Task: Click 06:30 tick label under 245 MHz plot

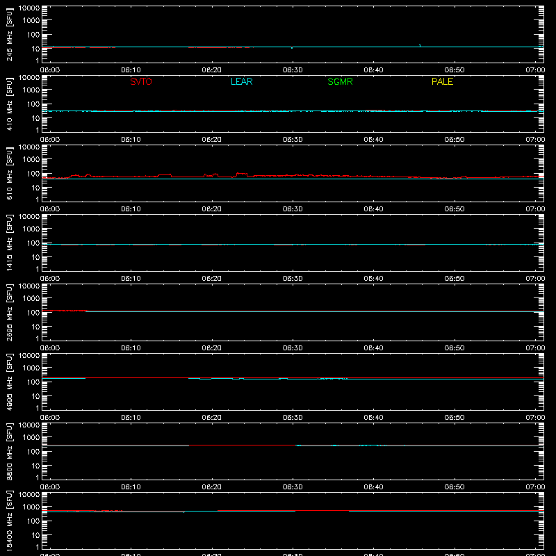Action: click(293, 70)
